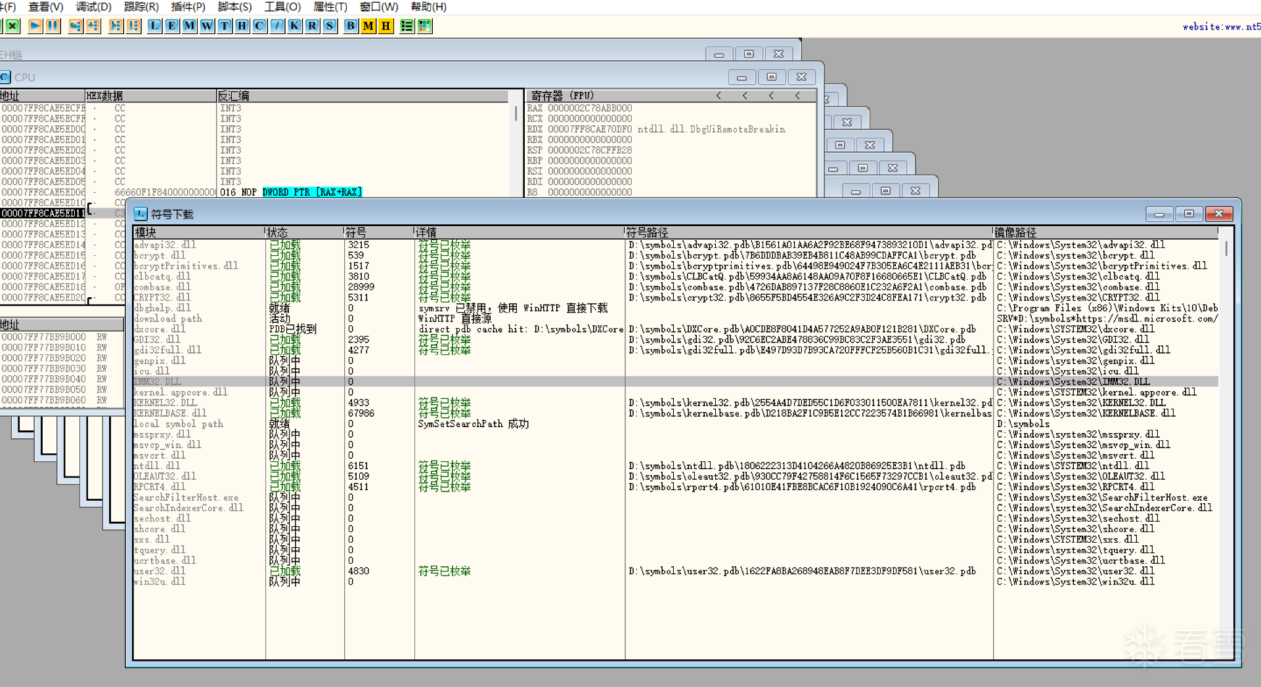Open the 帮助(H) menu
The height and width of the screenshot is (687, 1261).
coord(429,7)
